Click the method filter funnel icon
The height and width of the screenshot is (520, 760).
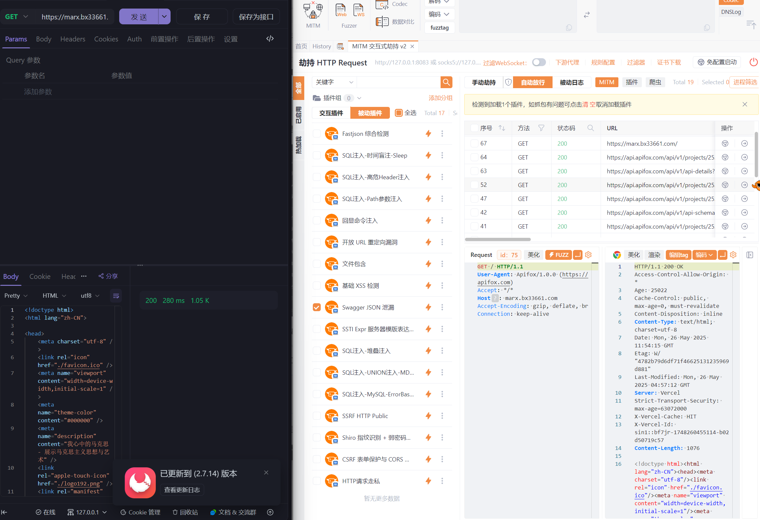click(541, 128)
